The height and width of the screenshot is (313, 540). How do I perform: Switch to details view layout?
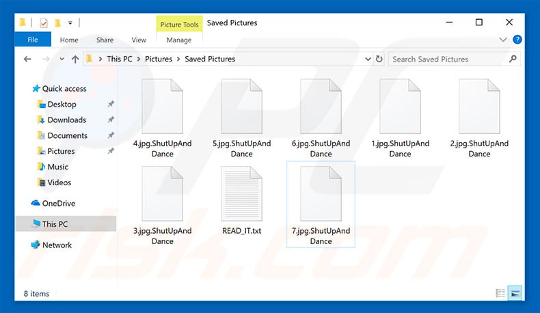501,293
